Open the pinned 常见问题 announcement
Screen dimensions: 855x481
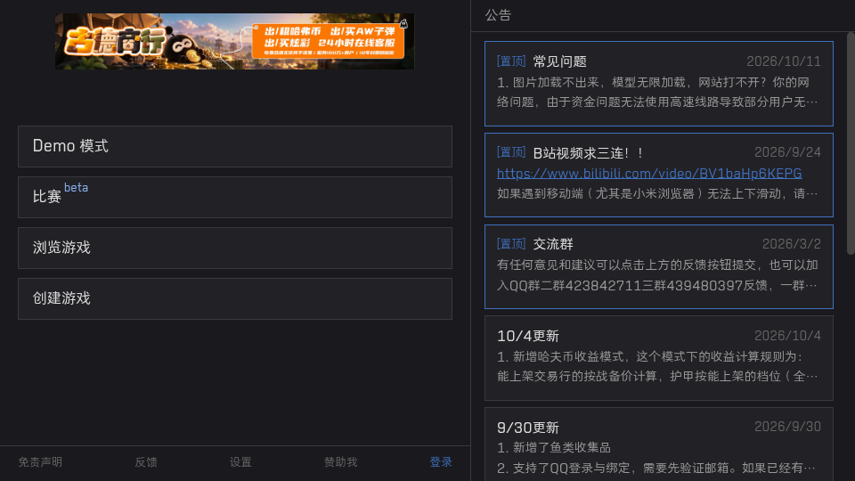(659, 84)
